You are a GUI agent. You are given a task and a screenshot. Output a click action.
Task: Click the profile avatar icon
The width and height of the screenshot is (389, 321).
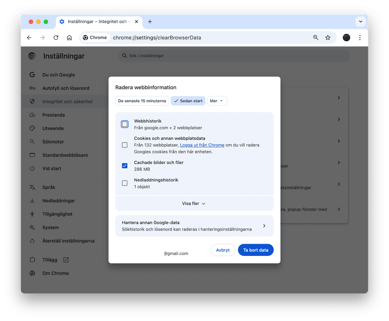pos(346,38)
